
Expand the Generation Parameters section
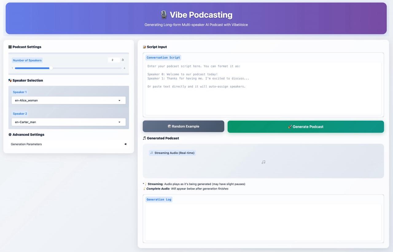point(68,144)
